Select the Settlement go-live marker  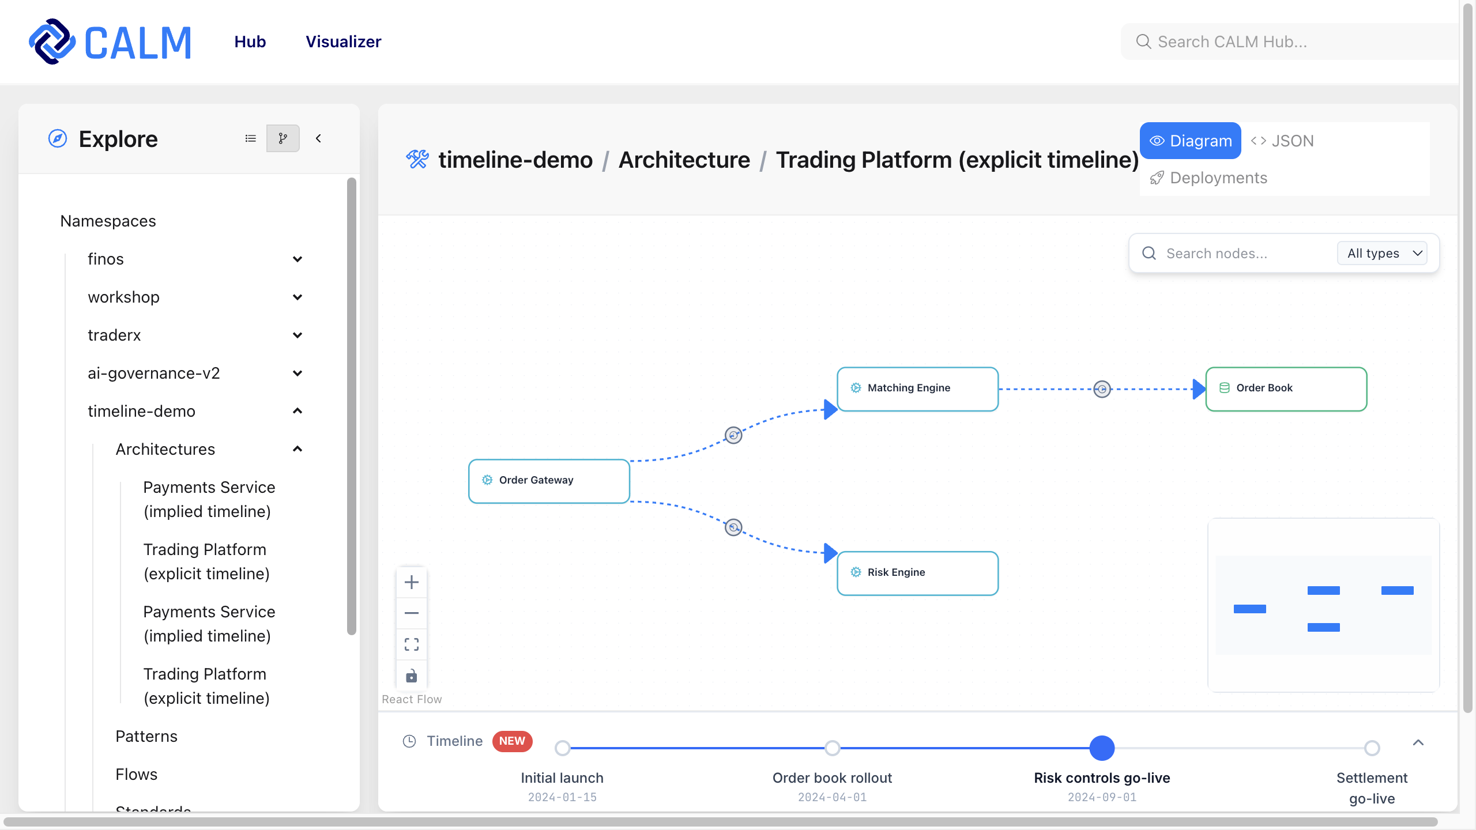pyautogui.click(x=1372, y=748)
